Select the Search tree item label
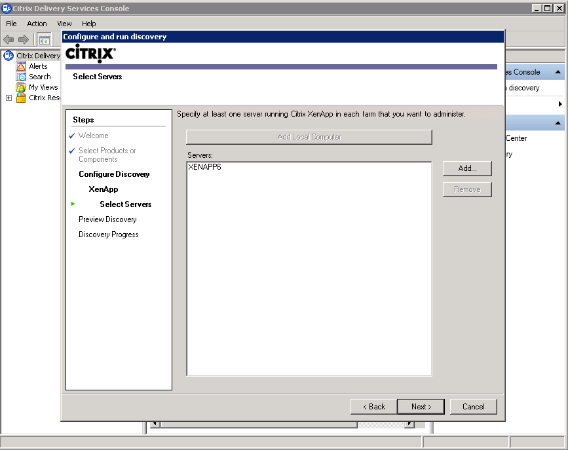568x450 pixels. pos(40,77)
